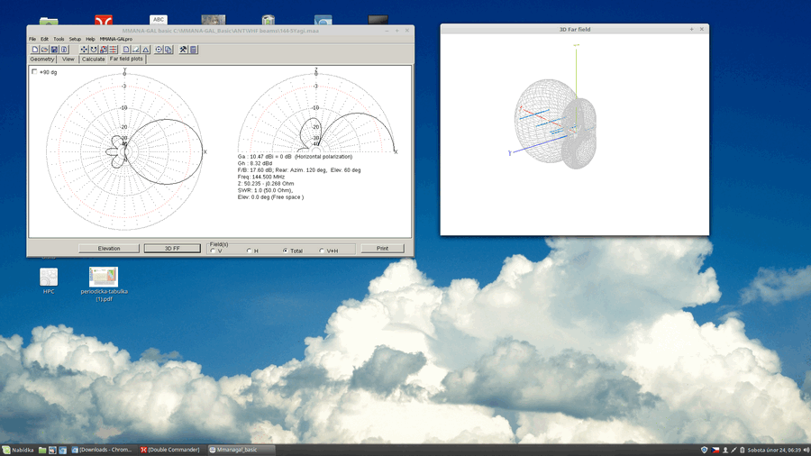The height and width of the screenshot is (456, 811).
Task: Click the New file toolbar icon
Action: [x=35, y=50]
